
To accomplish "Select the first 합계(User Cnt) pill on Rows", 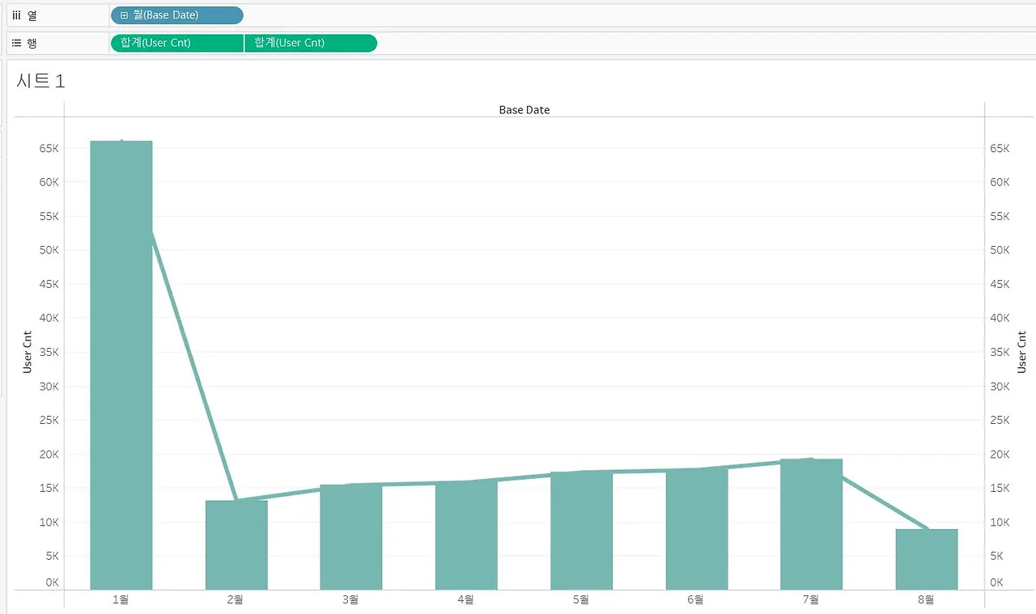I will [x=176, y=43].
